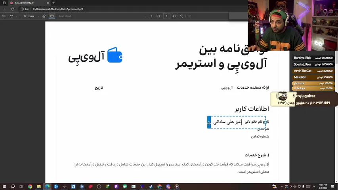Click the address bar file path

tap(58, 9)
